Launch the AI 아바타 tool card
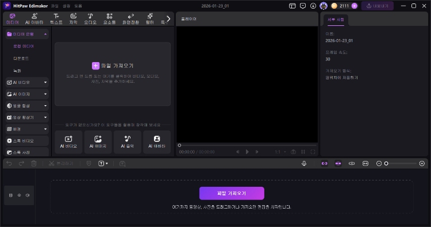 click(157, 142)
